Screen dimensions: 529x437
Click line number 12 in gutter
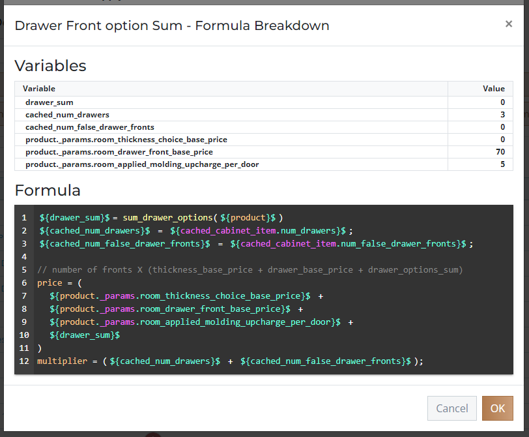click(24, 361)
